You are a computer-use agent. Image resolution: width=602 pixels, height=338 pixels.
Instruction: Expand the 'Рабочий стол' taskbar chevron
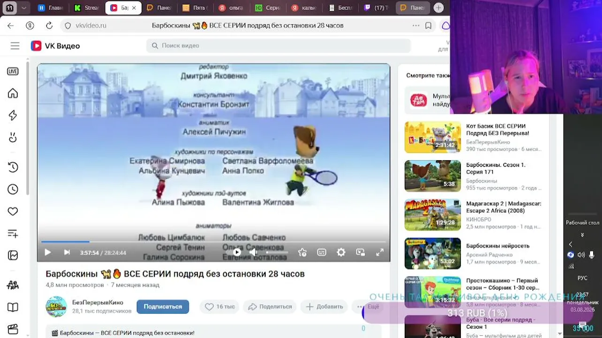click(582, 235)
